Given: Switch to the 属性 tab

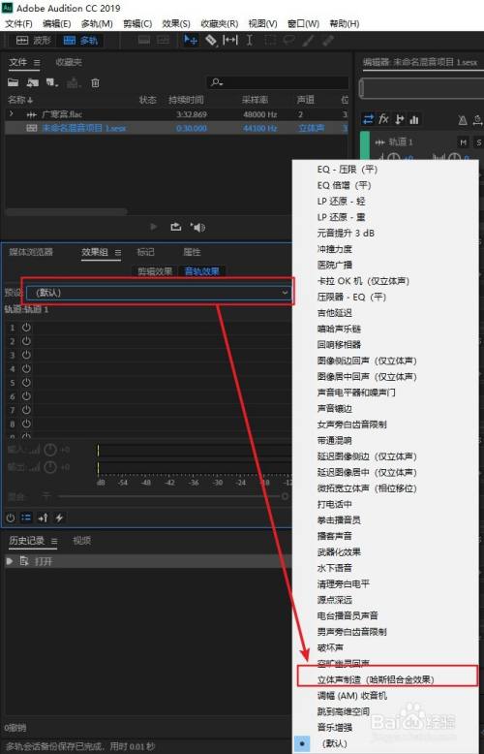Looking at the screenshot, I should pos(192,252).
